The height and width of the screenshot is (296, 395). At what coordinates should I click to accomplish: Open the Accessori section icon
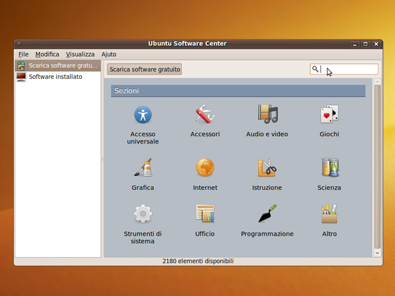[x=205, y=115]
